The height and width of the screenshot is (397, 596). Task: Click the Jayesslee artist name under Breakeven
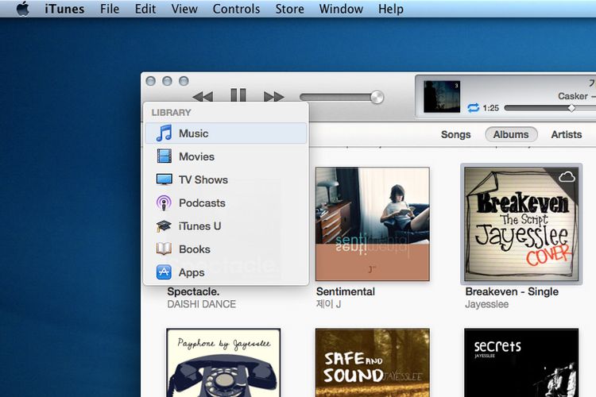[x=486, y=304]
